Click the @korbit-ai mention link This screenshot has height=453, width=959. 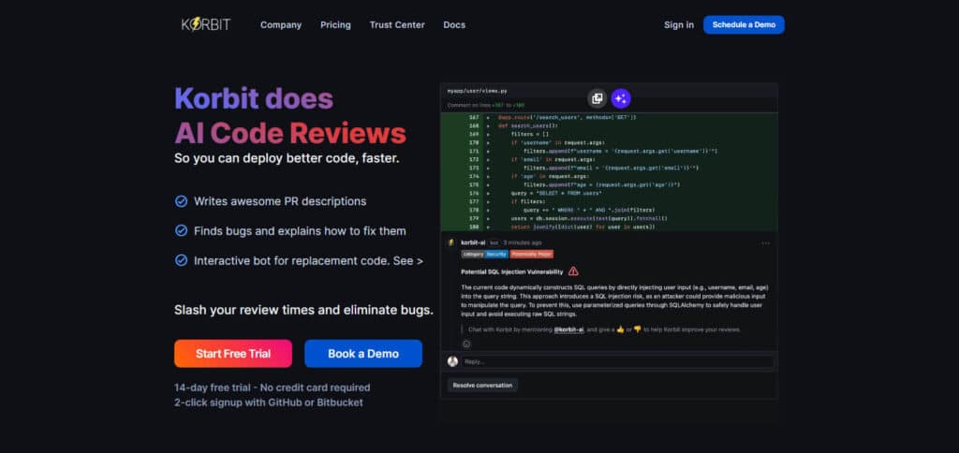568,329
